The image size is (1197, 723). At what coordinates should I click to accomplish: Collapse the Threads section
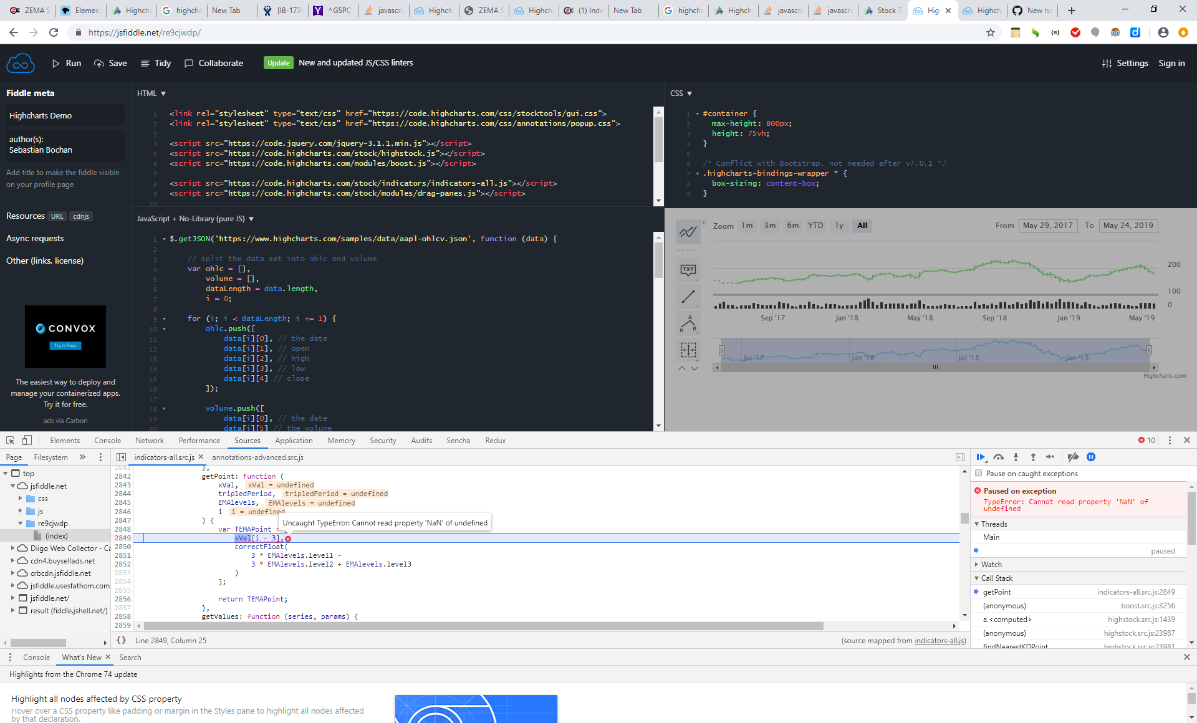point(994,524)
